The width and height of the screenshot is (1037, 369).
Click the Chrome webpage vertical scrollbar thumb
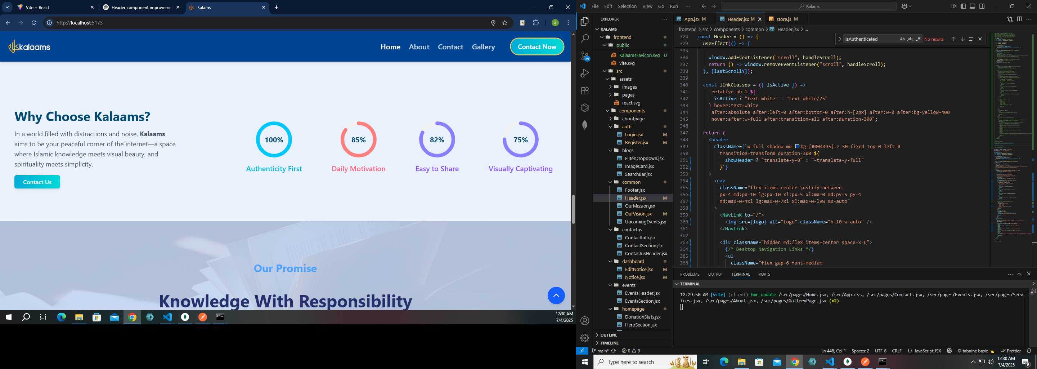click(573, 209)
